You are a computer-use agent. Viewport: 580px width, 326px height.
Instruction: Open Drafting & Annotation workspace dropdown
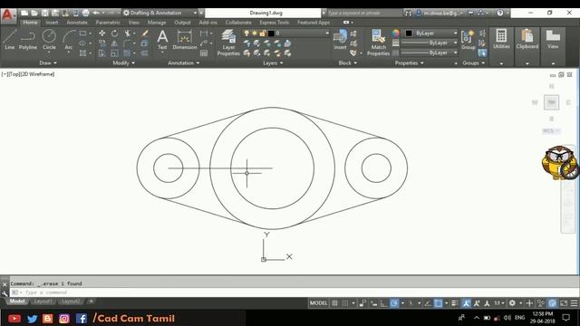point(159,13)
